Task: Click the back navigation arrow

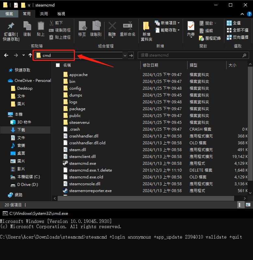Action: (6, 55)
